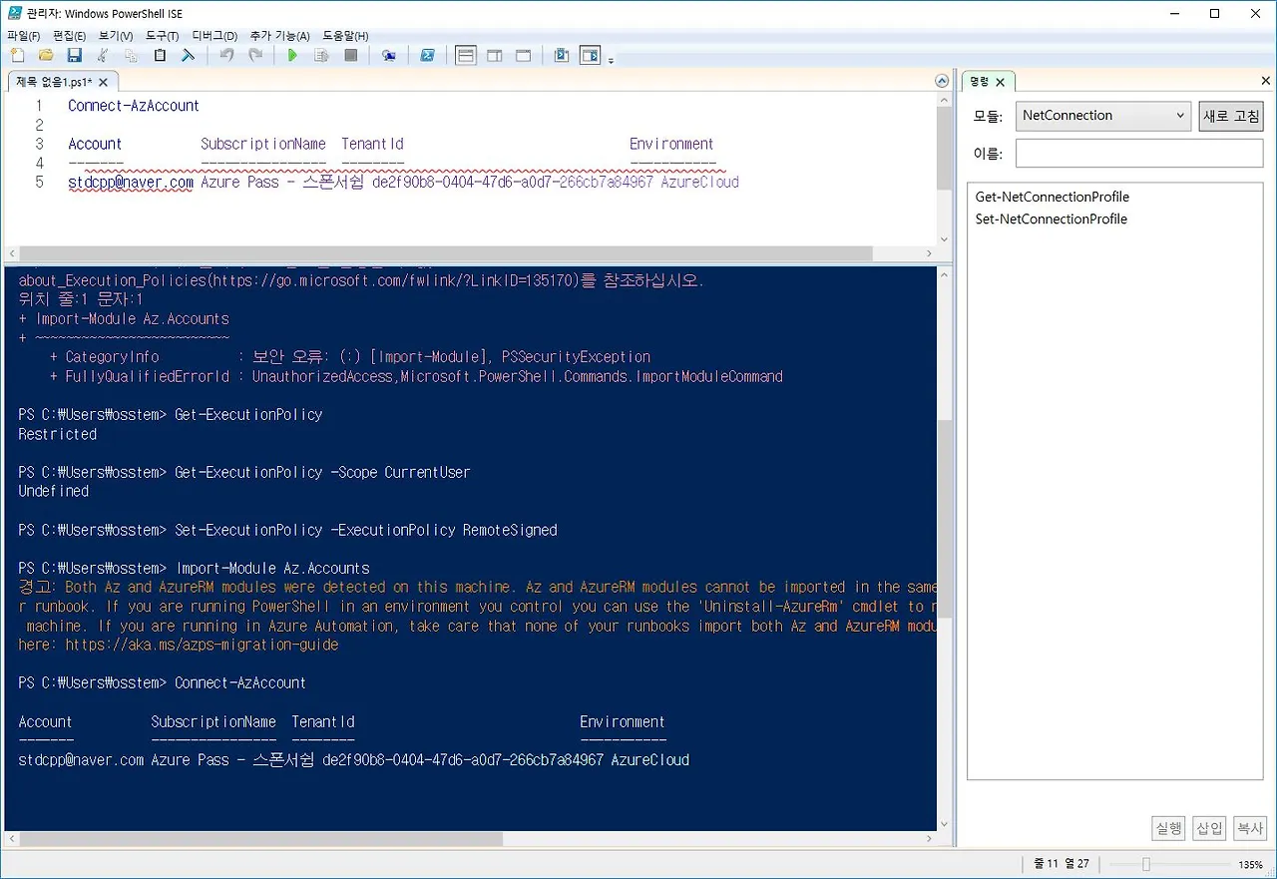Image resolution: width=1277 pixels, height=879 pixels.
Task: Open a script file with the folder icon
Action: pyautogui.click(x=46, y=56)
